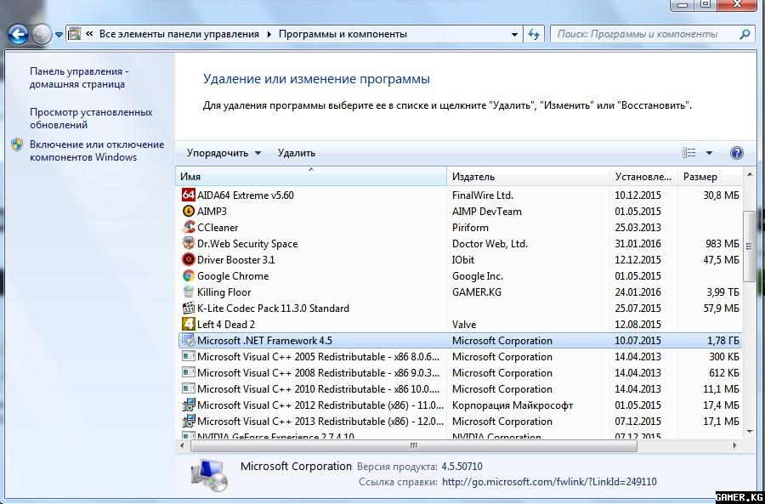Sort list by Размер column header

pos(710,177)
